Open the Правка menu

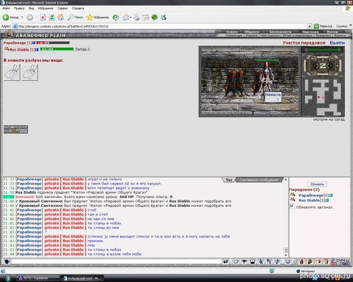click(x=19, y=8)
